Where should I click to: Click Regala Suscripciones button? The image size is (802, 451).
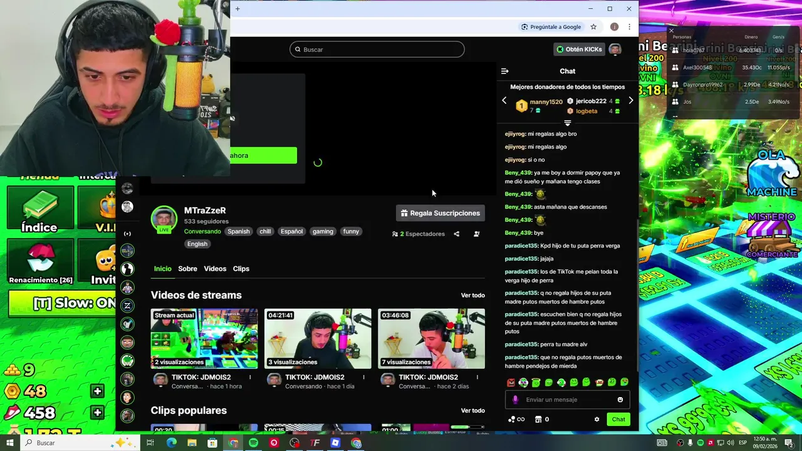coord(440,213)
